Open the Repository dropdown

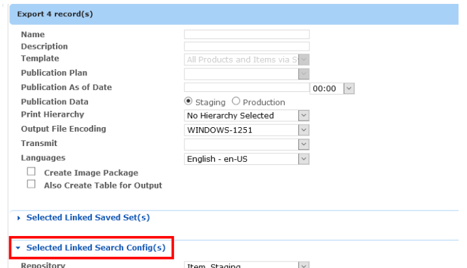[x=247, y=265]
